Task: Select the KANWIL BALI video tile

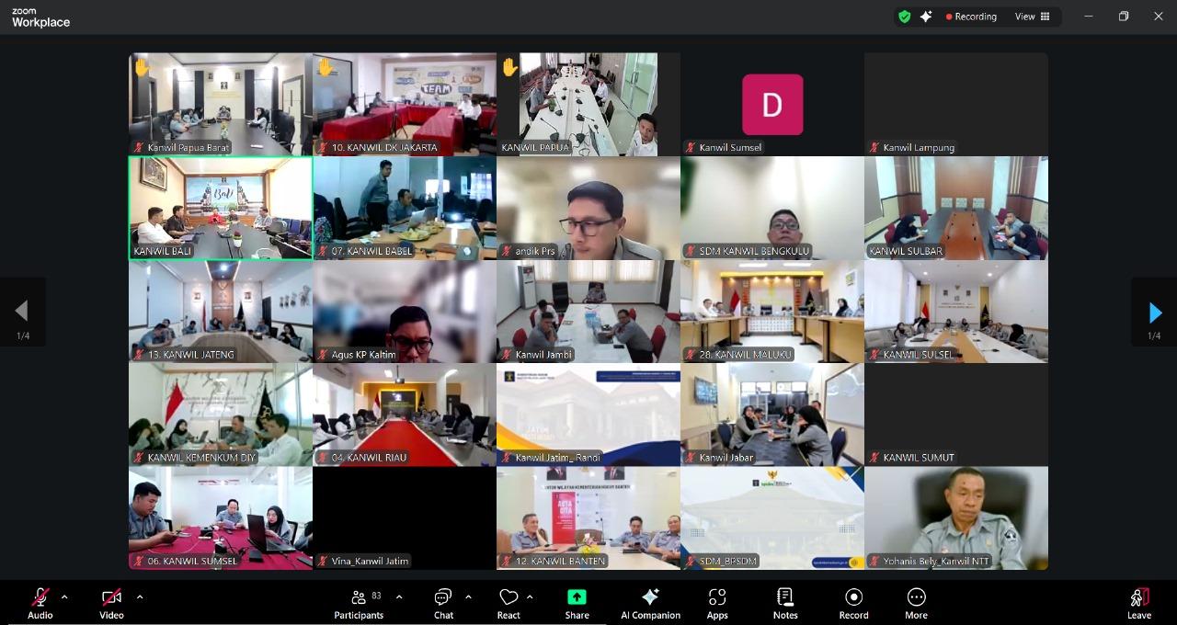Action: [221, 208]
